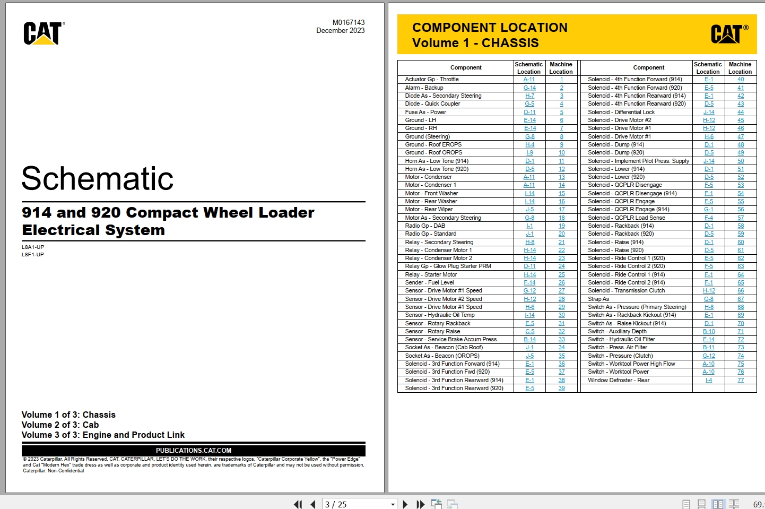
Task: Open machine location 2 link
Action: 561,88
